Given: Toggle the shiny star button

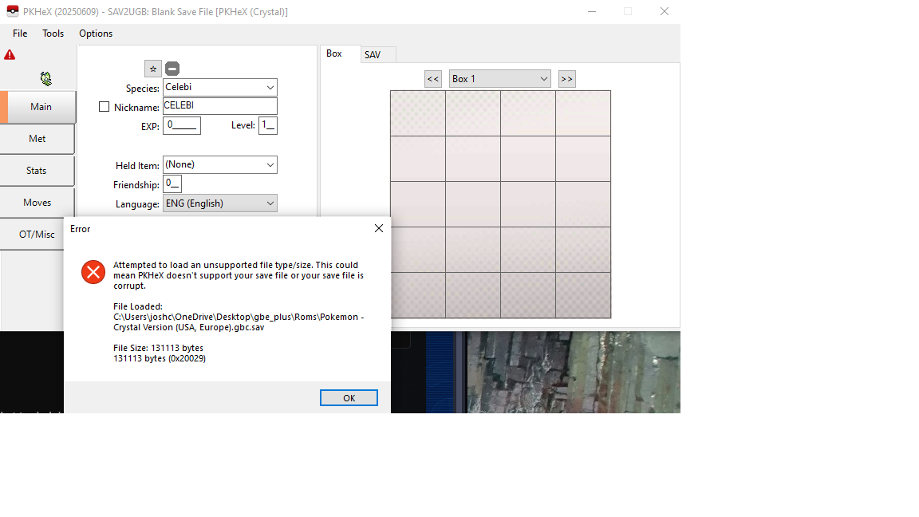Looking at the screenshot, I should point(153,69).
